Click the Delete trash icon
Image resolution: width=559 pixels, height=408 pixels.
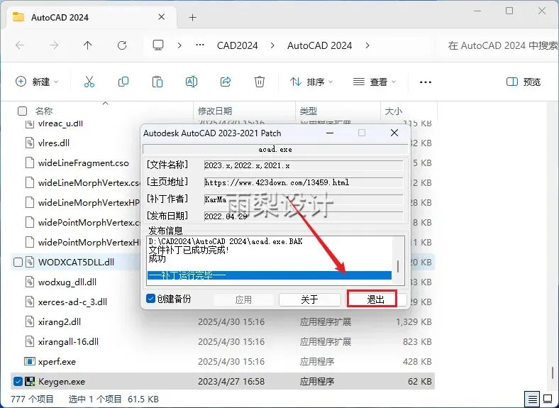pyautogui.click(x=260, y=82)
